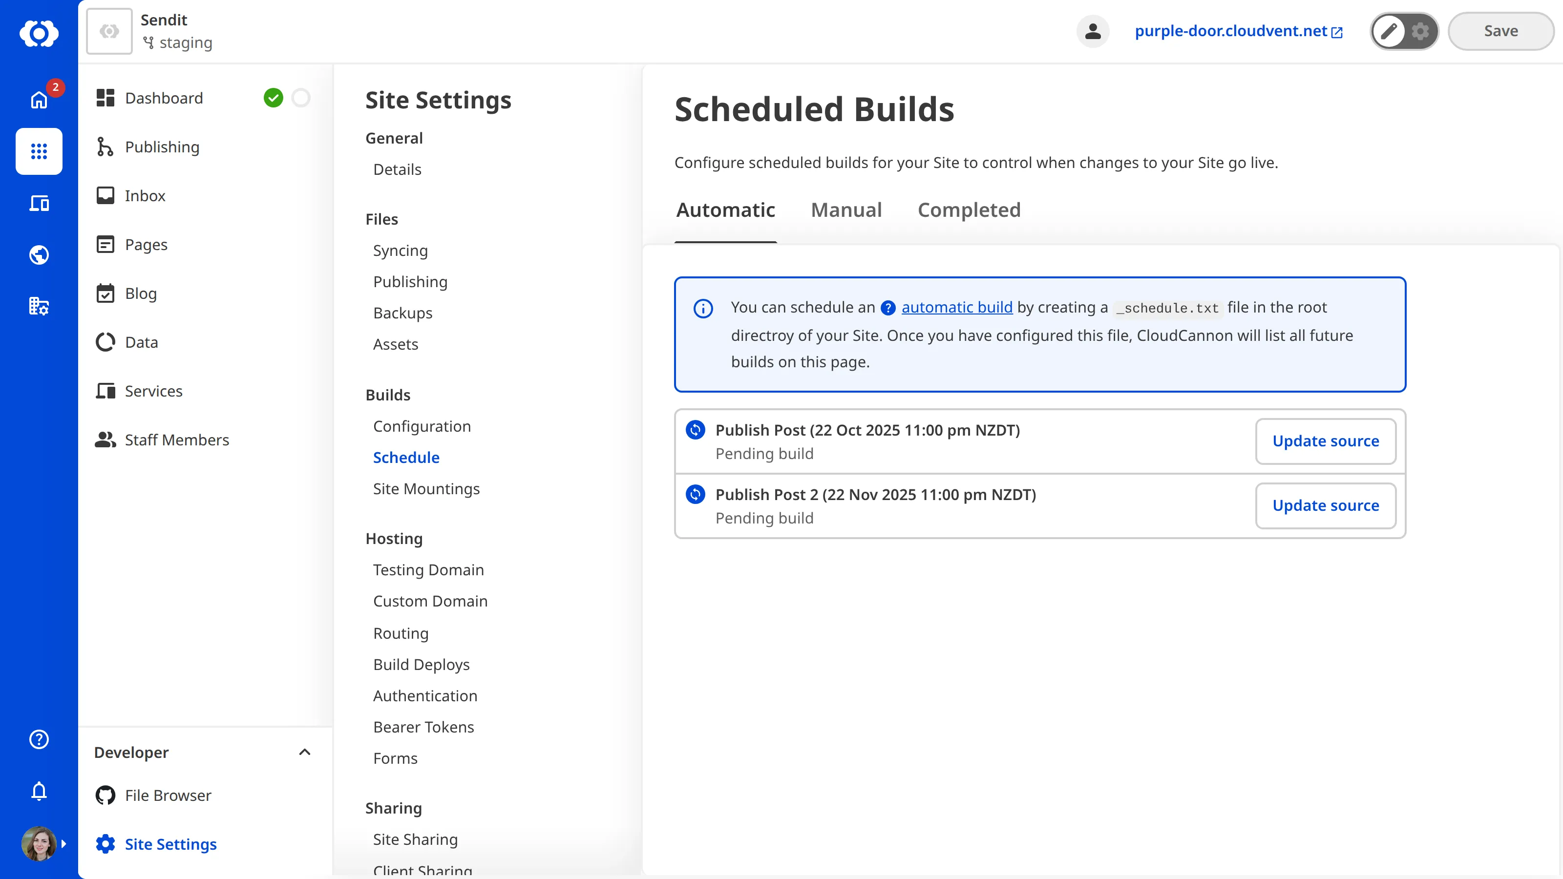The height and width of the screenshot is (879, 1563).
Task: Click the user account icon in header
Action: (x=1093, y=31)
